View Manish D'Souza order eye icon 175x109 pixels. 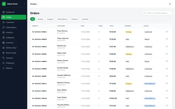(x=167, y=83)
